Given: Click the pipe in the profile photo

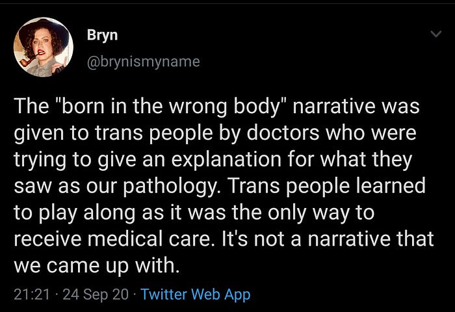Looking at the screenshot, I should tap(27, 60).
